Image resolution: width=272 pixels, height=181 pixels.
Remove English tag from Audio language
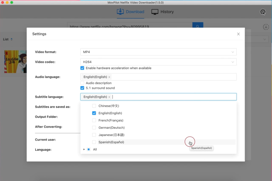pos(109,77)
